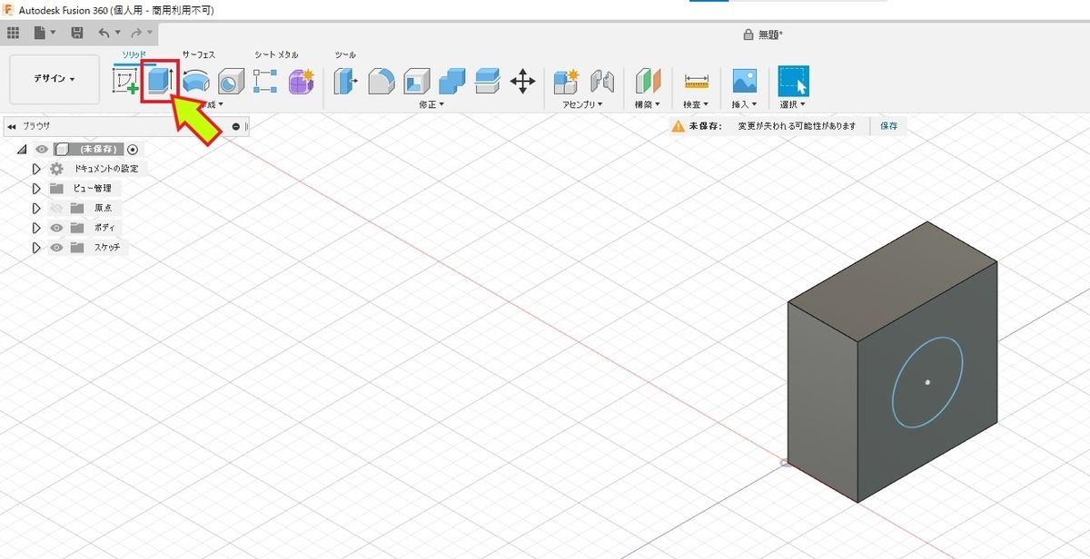The height and width of the screenshot is (559, 1090).
Task: Click the New Component icon
Action: [x=567, y=82]
